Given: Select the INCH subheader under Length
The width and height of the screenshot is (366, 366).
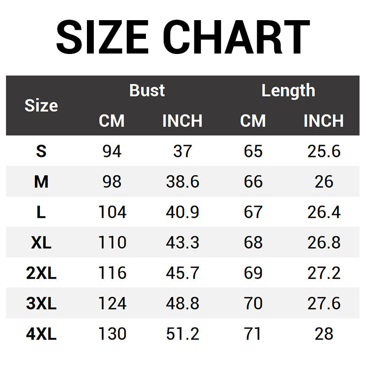Looking at the screenshot, I should click(323, 121).
